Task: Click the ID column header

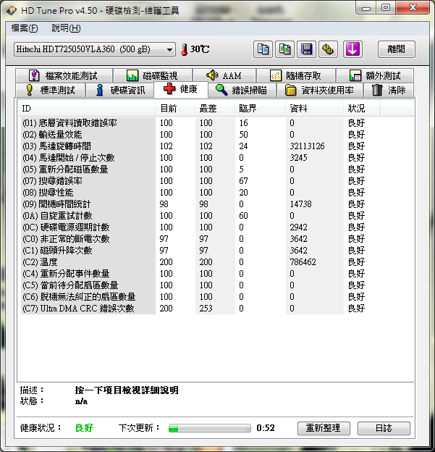Action: pyautogui.click(x=86, y=109)
